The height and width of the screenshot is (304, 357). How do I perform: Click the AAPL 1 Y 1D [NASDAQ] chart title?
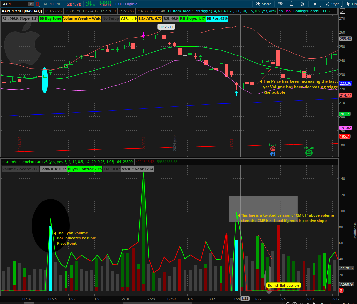tap(22, 11)
